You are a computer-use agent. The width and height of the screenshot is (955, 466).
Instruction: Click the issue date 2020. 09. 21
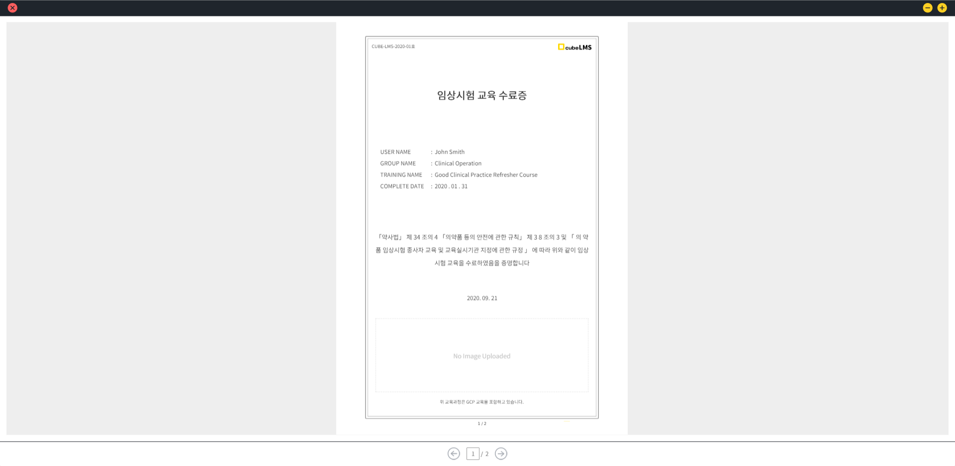481,298
